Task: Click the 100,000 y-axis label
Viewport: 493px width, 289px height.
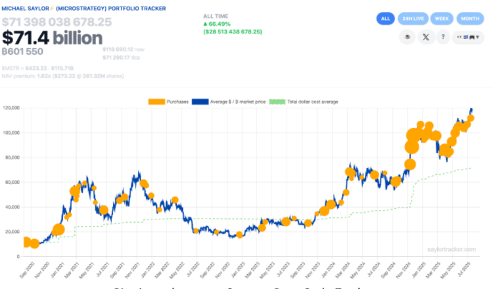Action: click(x=11, y=133)
